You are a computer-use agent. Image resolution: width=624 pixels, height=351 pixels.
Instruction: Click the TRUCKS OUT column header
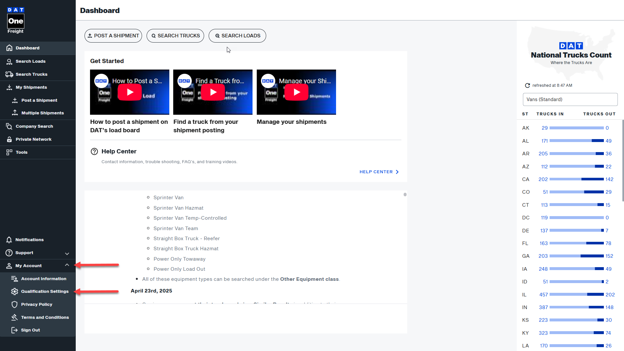(x=599, y=114)
